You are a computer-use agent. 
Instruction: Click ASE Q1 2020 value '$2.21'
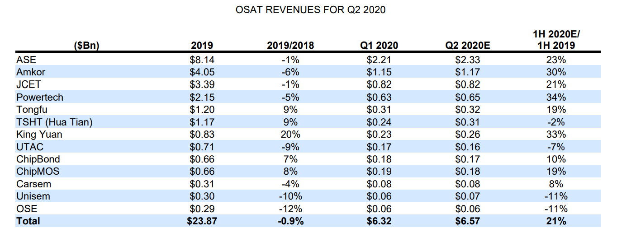click(379, 60)
